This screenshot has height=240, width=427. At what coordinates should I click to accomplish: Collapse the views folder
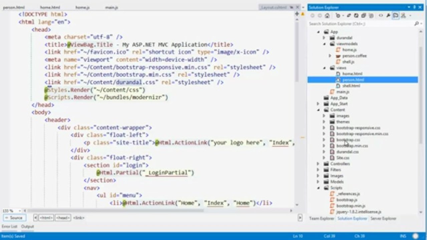pos(324,68)
